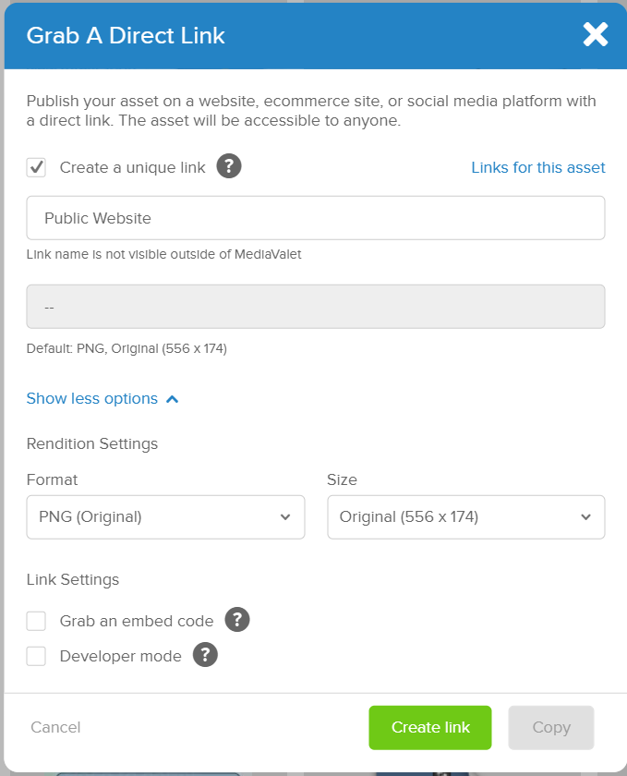Open the Format dropdown showing PNG (Original)
This screenshot has width=627, height=776.
pyautogui.click(x=165, y=516)
